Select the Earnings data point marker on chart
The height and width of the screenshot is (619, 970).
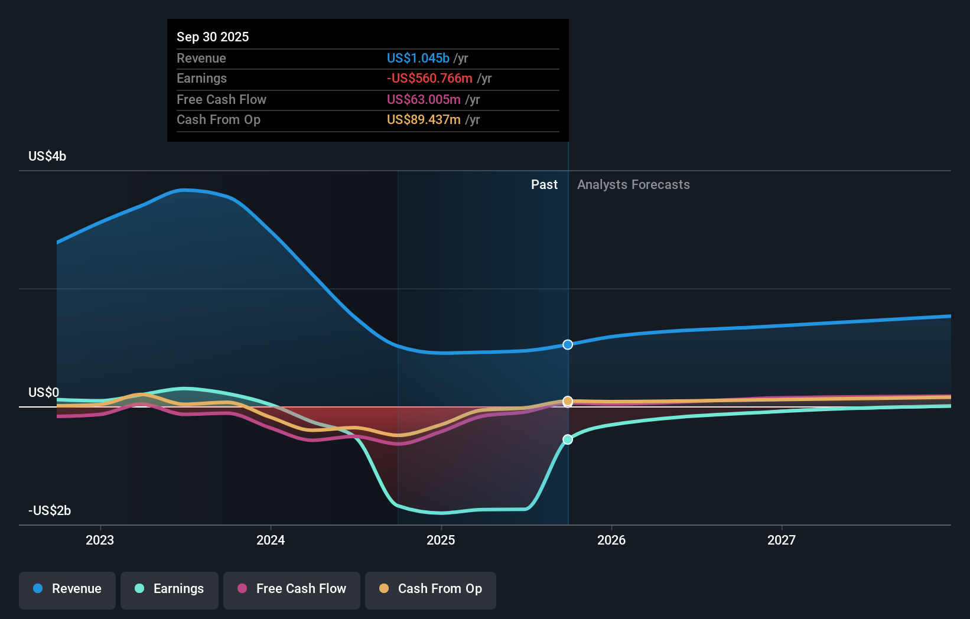[x=567, y=439]
